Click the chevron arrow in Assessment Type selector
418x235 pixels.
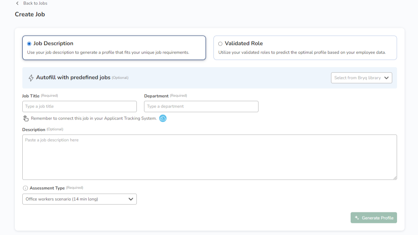131,199
